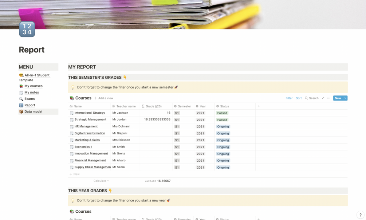The height and width of the screenshot is (220, 366).
Task: Click the numbers icon beside menu Report
Action: coord(21,105)
